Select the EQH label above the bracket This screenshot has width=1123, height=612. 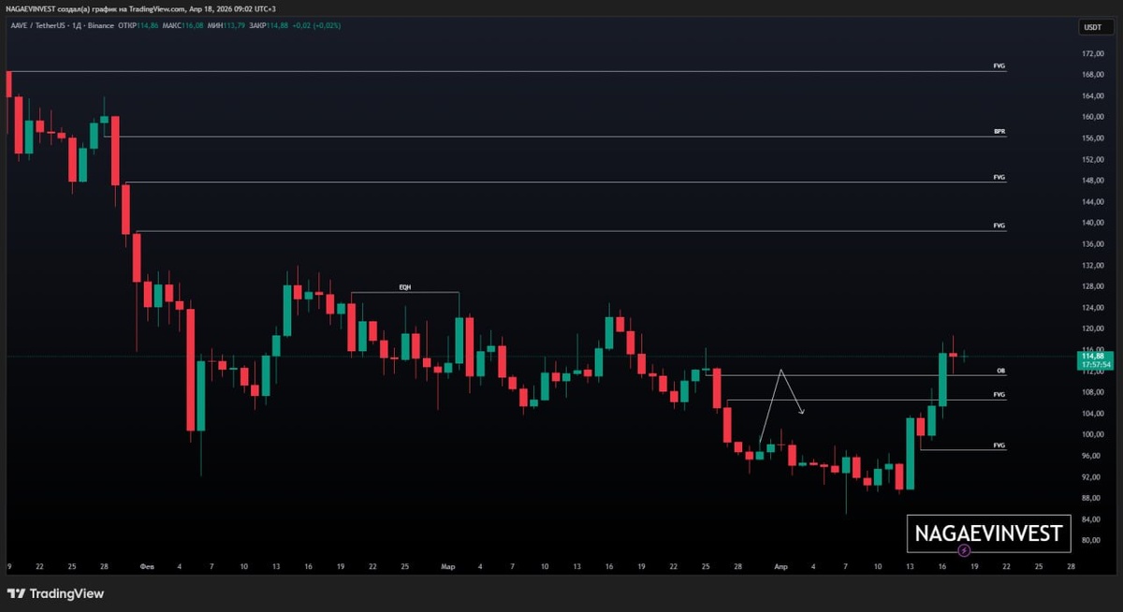pyautogui.click(x=404, y=287)
